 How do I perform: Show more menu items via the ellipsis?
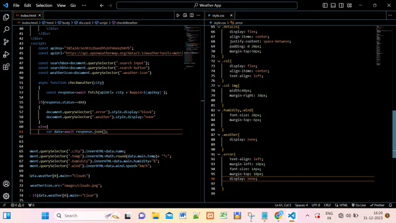(x=84, y=5)
